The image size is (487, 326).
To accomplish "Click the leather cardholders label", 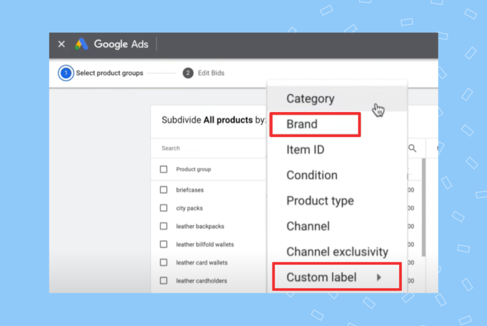I will pos(202,281).
